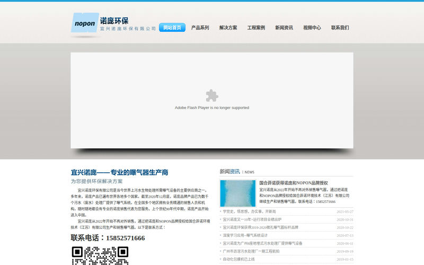Screen dimensions: 424x265
Task: Click the phone number 15852571666 under 联系电话
Action: click(126, 238)
